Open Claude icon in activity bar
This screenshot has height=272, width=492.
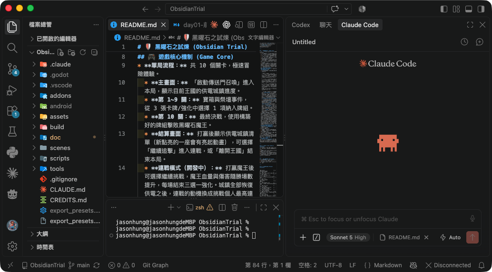point(12,173)
